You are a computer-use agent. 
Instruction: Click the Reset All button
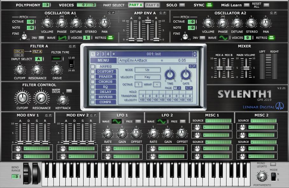click(x=266, y=5)
